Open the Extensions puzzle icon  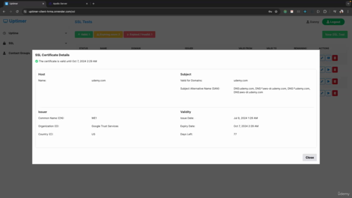tap(325, 12)
